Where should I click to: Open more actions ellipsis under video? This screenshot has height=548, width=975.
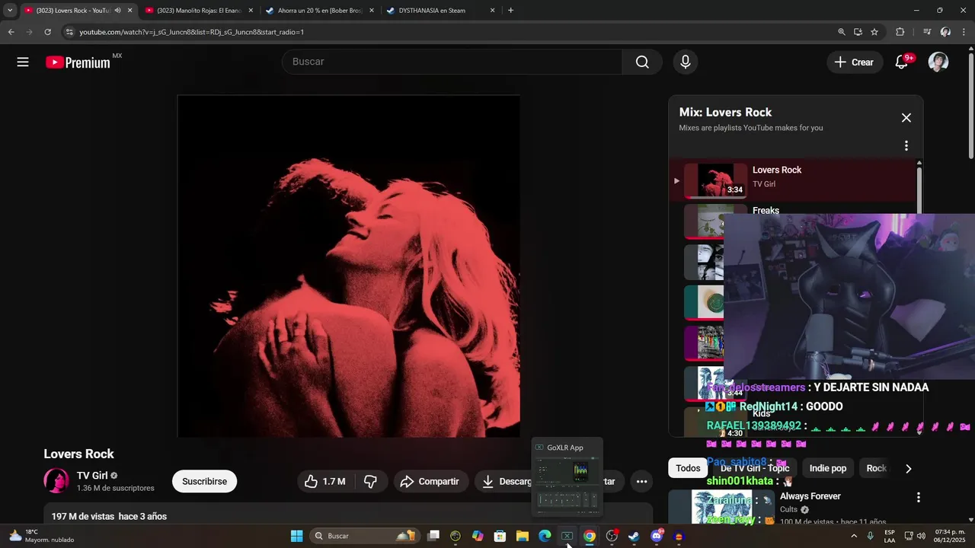pos(641,481)
